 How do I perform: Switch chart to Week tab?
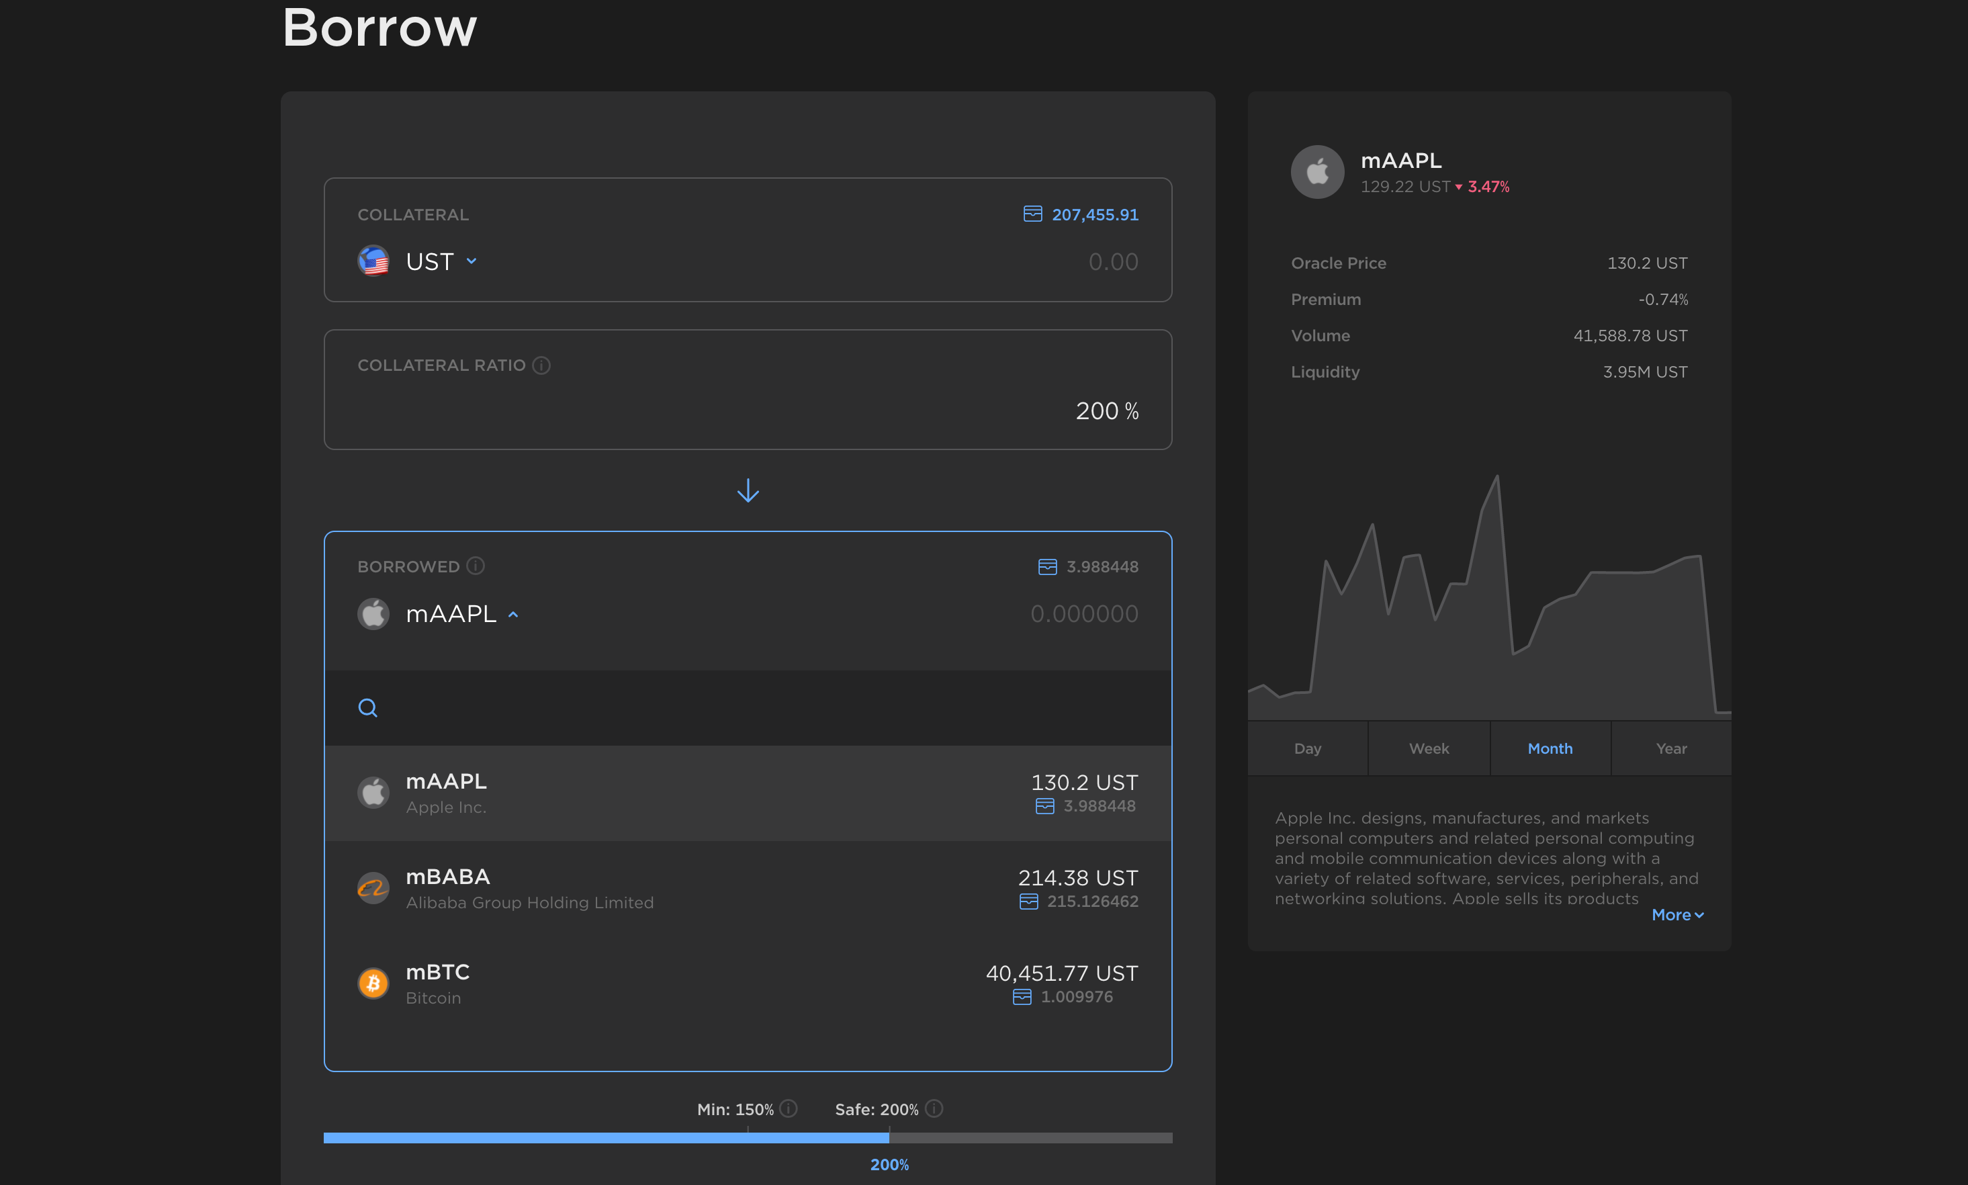tap(1428, 748)
